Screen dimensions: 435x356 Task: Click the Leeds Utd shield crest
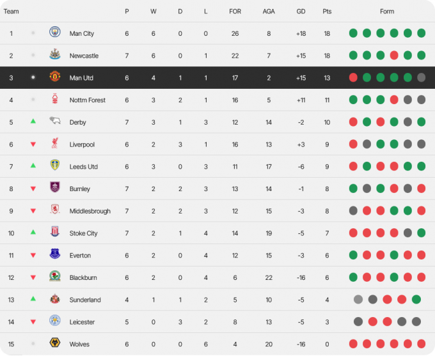[55, 165]
